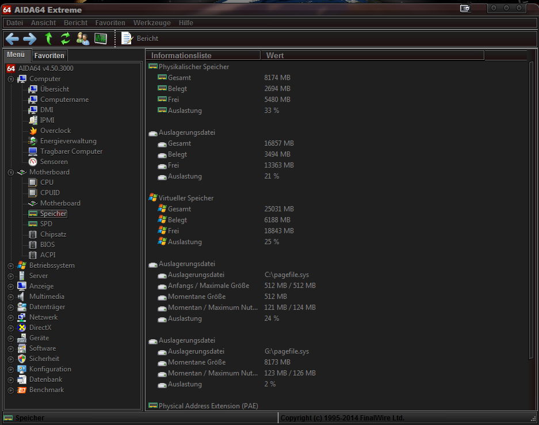
Task: Open Energieverwaltung in the tree
Action: pos(68,141)
